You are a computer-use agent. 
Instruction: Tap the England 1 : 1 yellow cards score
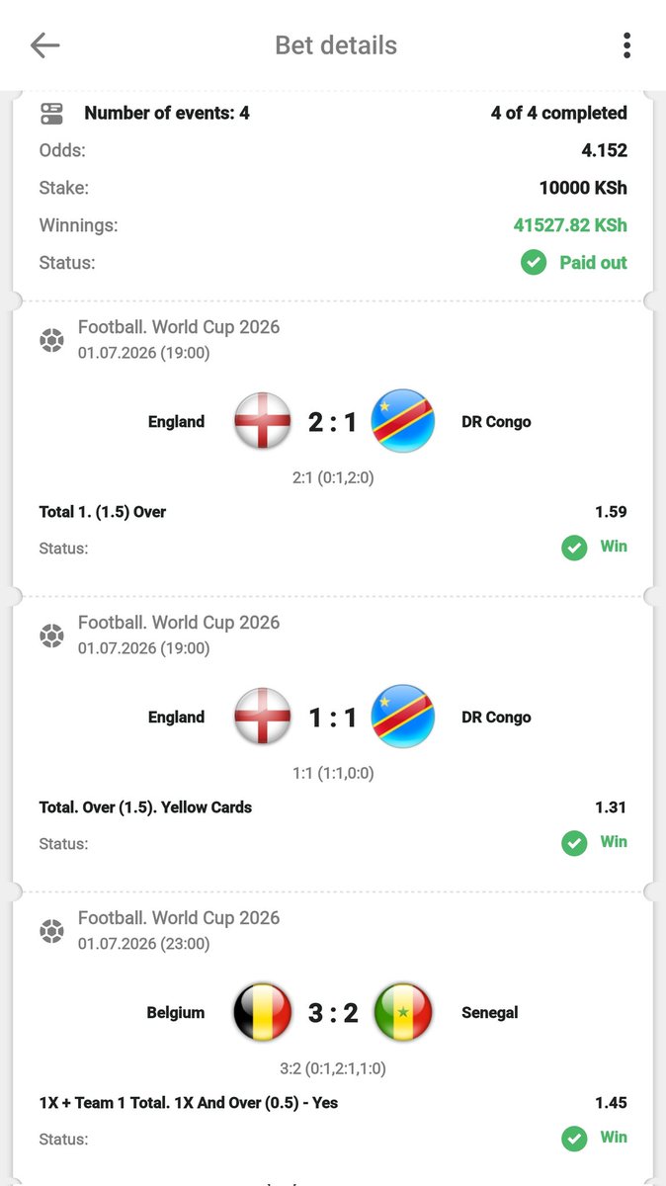(x=333, y=718)
